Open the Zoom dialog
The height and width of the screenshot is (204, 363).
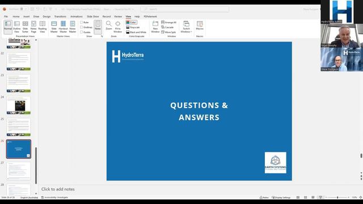point(109,25)
